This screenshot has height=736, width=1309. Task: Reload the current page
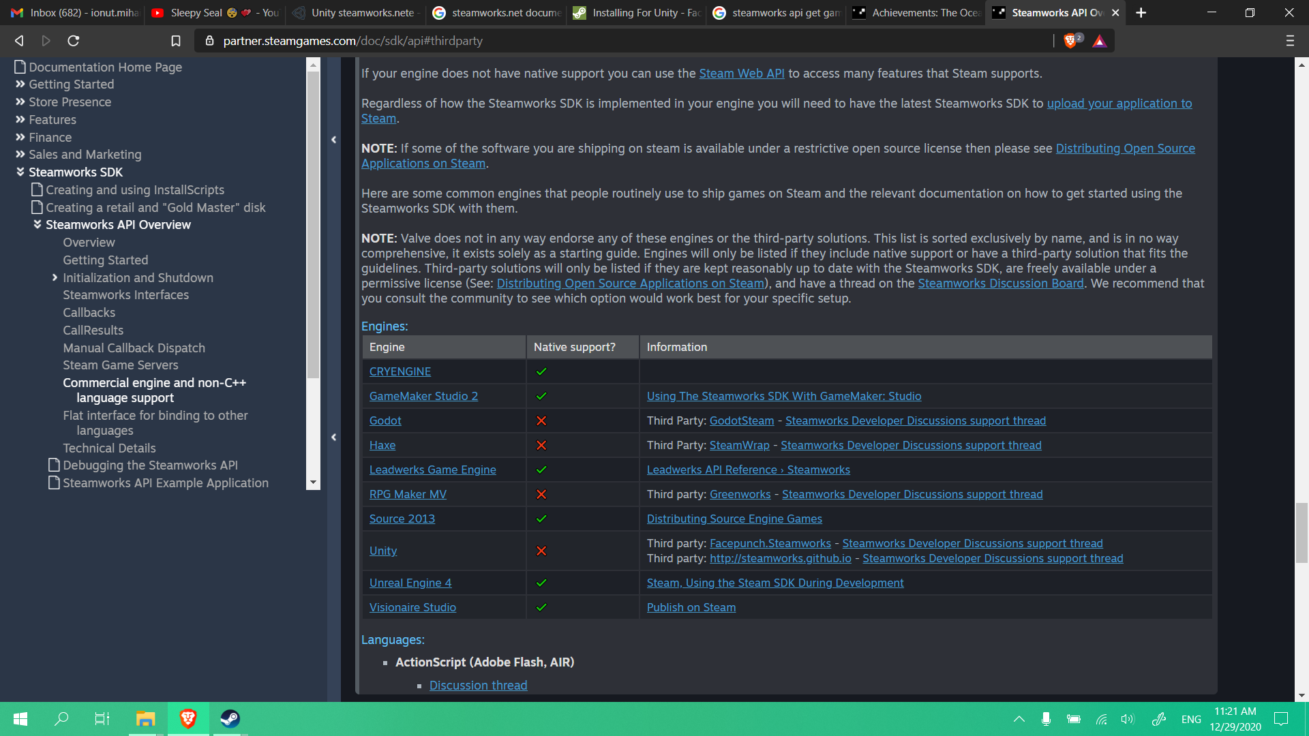(x=74, y=40)
